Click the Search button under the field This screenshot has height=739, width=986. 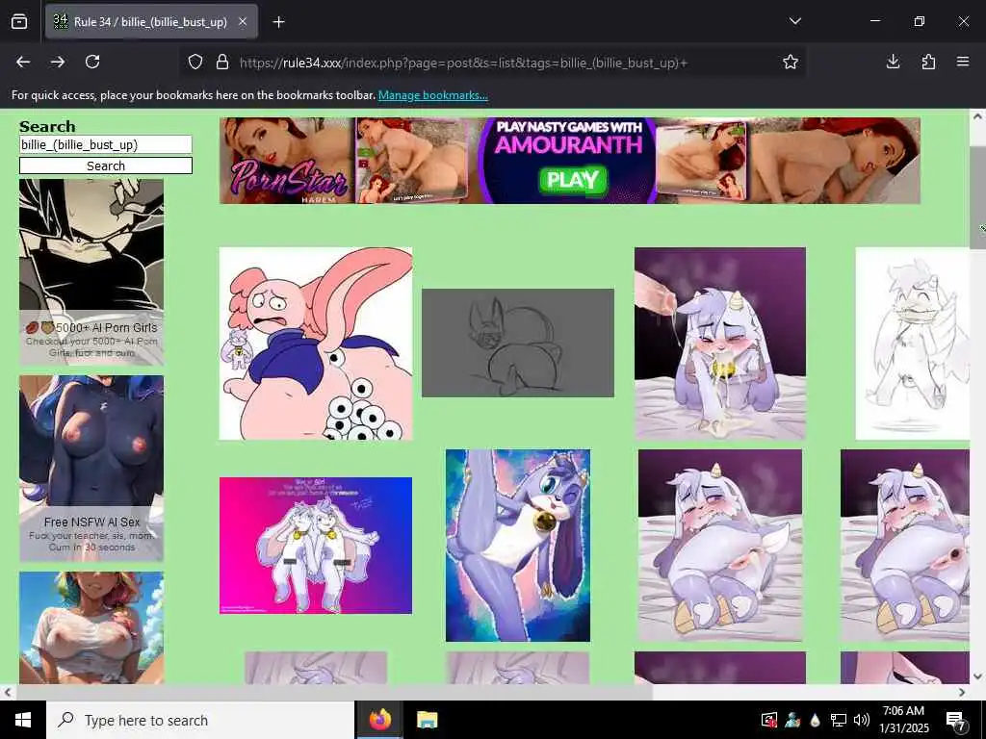[106, 166]
